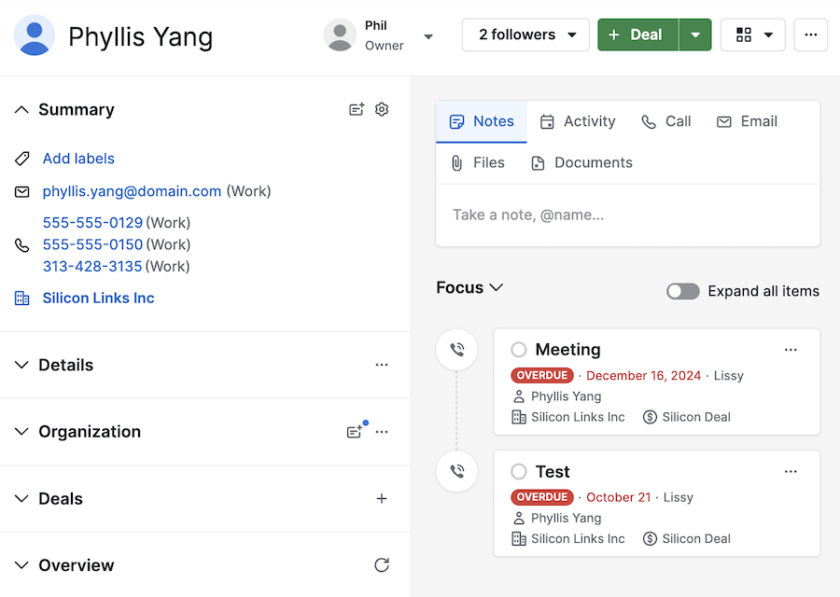Switch to the Email tab

tap(747, 121)
